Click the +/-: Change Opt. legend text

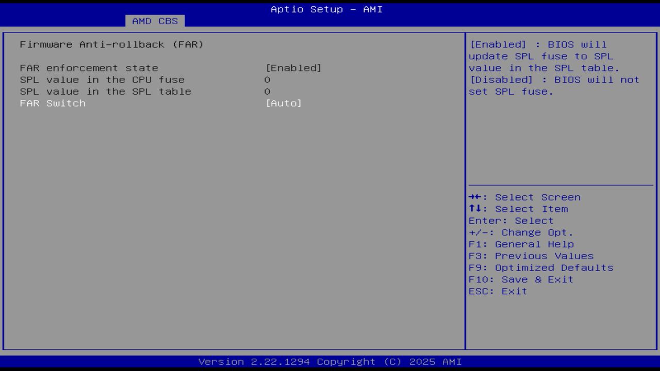pyautogui.click(x=521, y=232)
